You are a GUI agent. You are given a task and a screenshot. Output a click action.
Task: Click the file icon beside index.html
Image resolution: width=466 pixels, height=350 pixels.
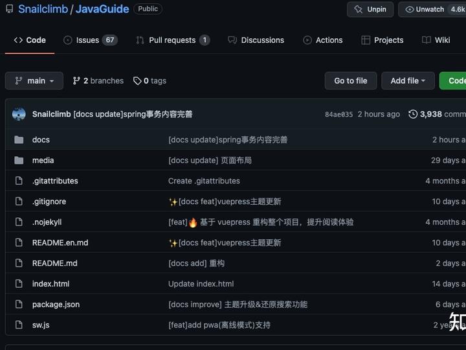(19, 283)
